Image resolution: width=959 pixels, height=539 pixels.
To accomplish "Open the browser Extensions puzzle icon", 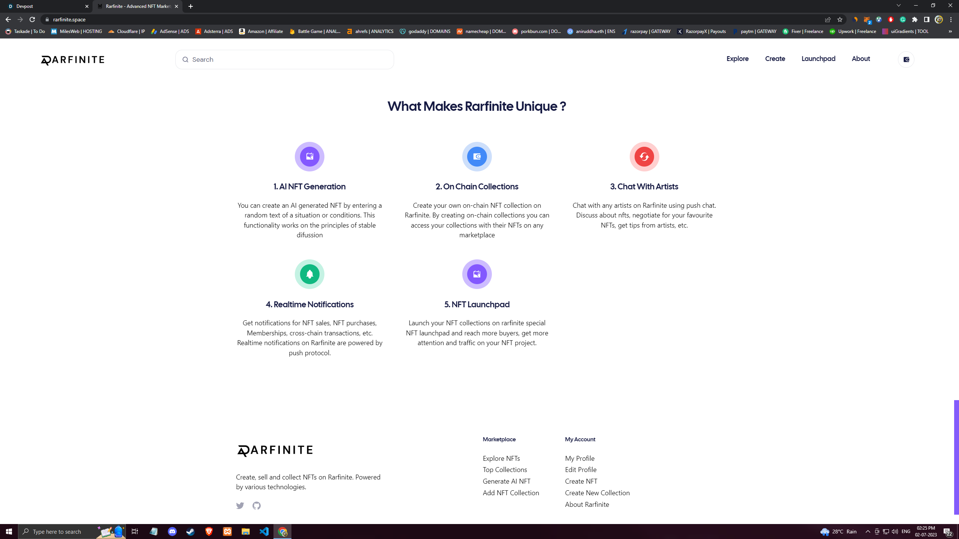I will click(x=914, y=19).
